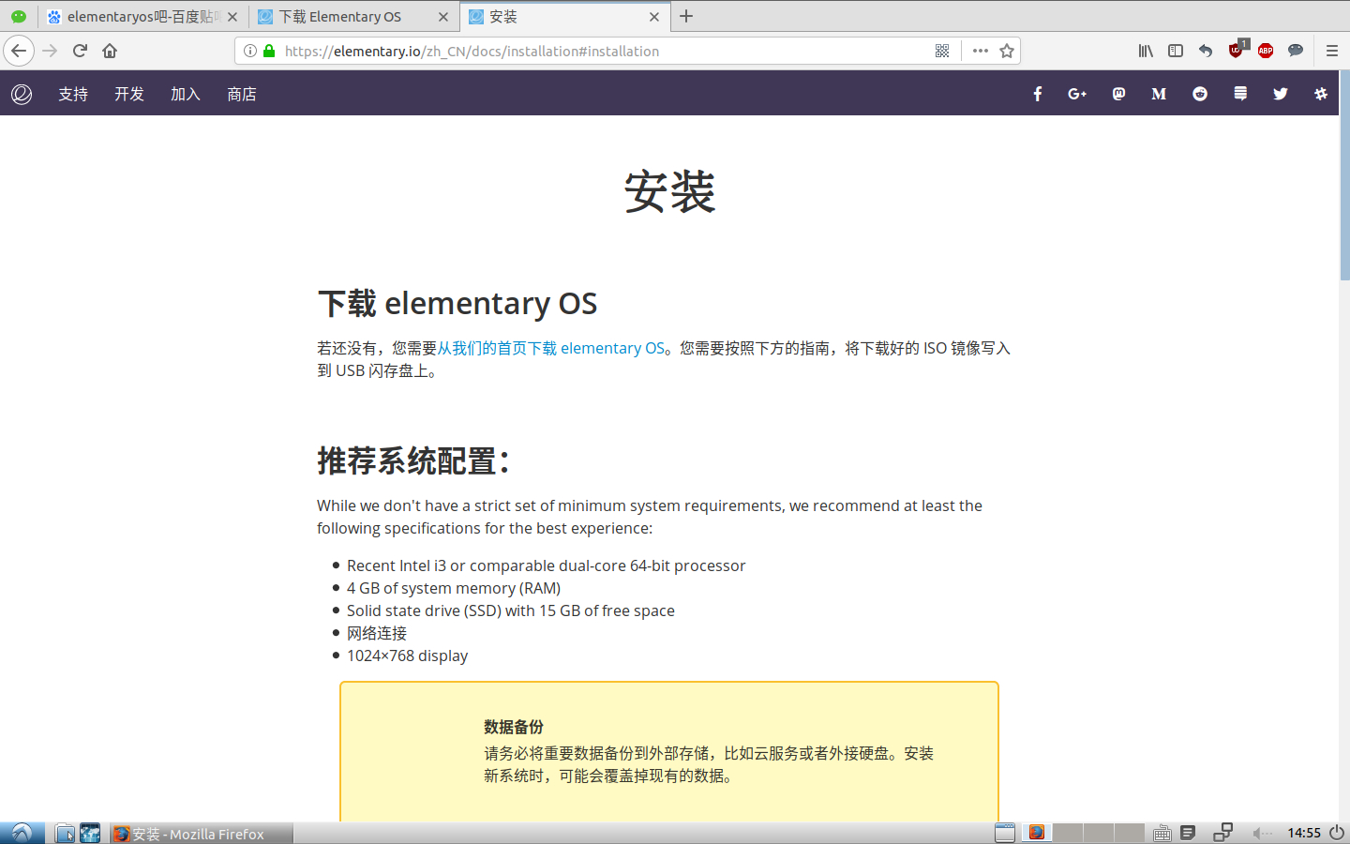Click the 推荐系统配置 heading

413,460
